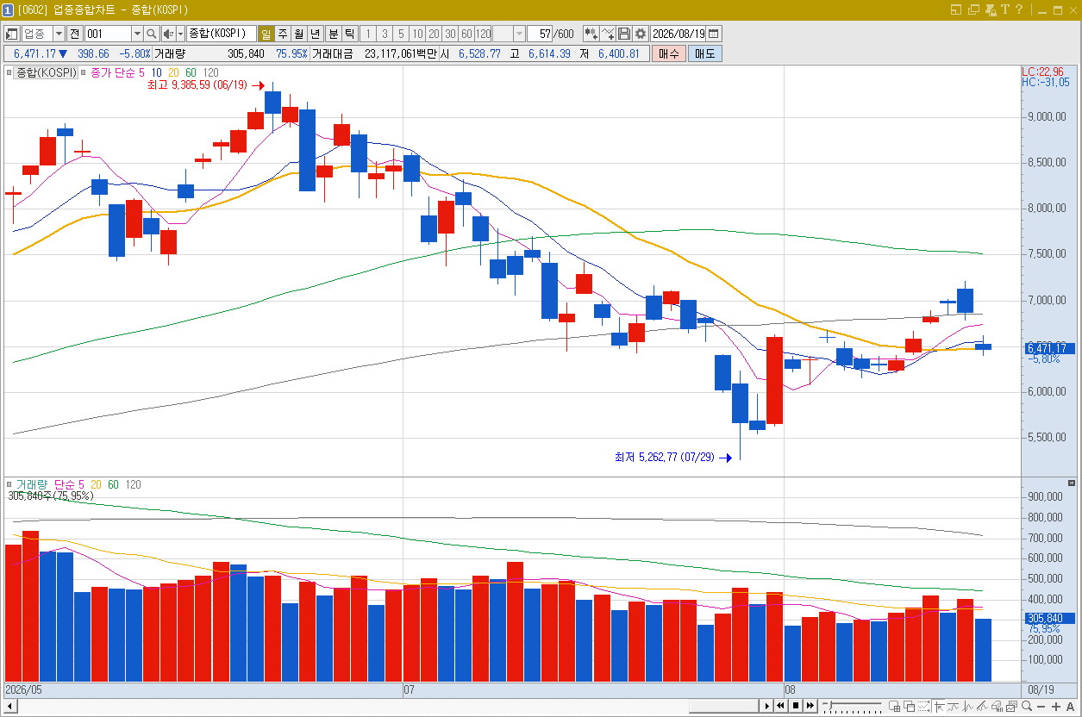Select the 년 yearly period button
Screen dimensions: 1082x717
tap(315, 34)
